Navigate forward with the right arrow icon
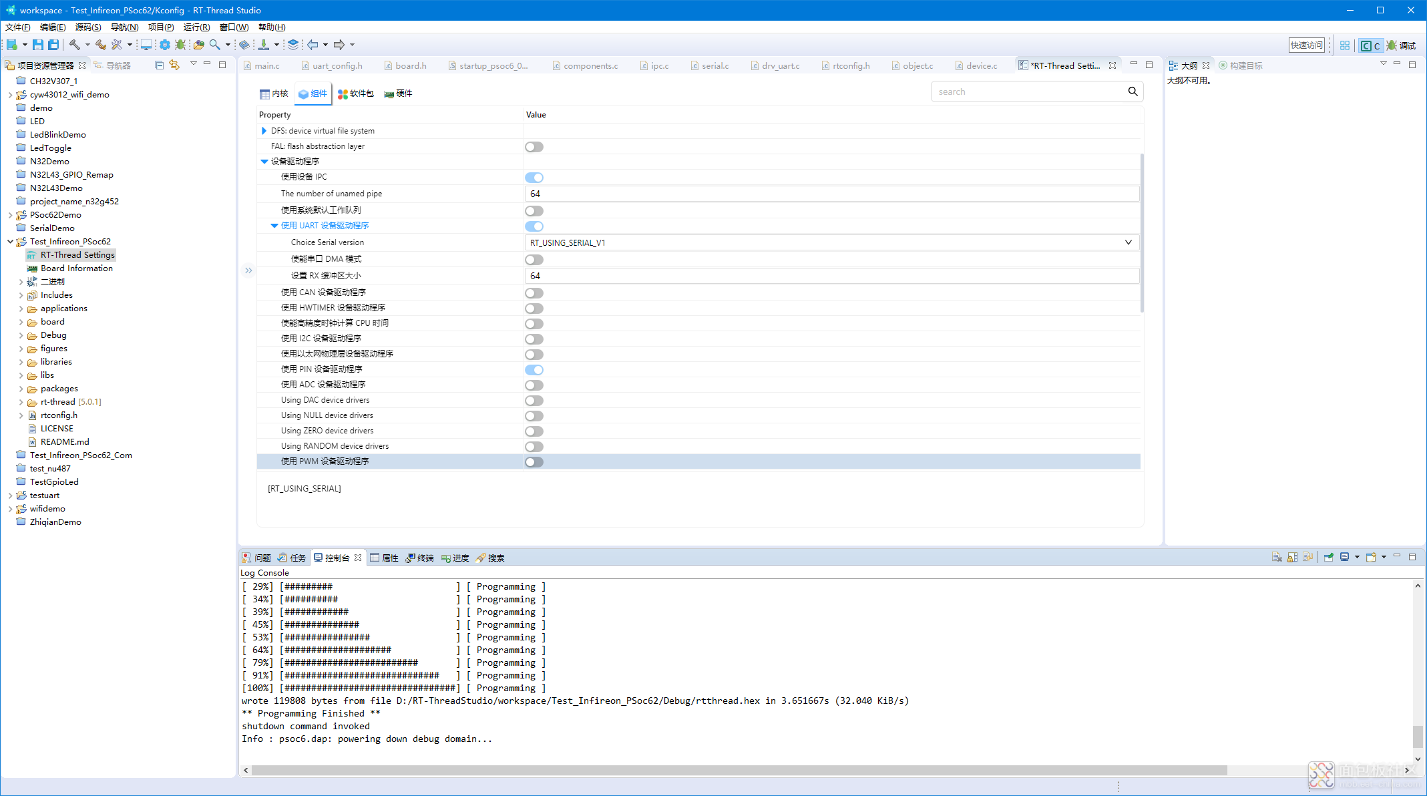1427x796 pixels. [339, 45]
